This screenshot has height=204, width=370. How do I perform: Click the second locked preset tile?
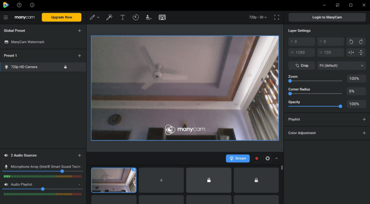pyautogui.click(x=256, y=180)
